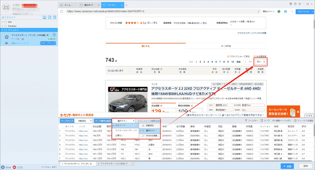Open settings gear in title bar
Image resolution: width=315 pixels, height=170 pixels.
click(300, 4)
